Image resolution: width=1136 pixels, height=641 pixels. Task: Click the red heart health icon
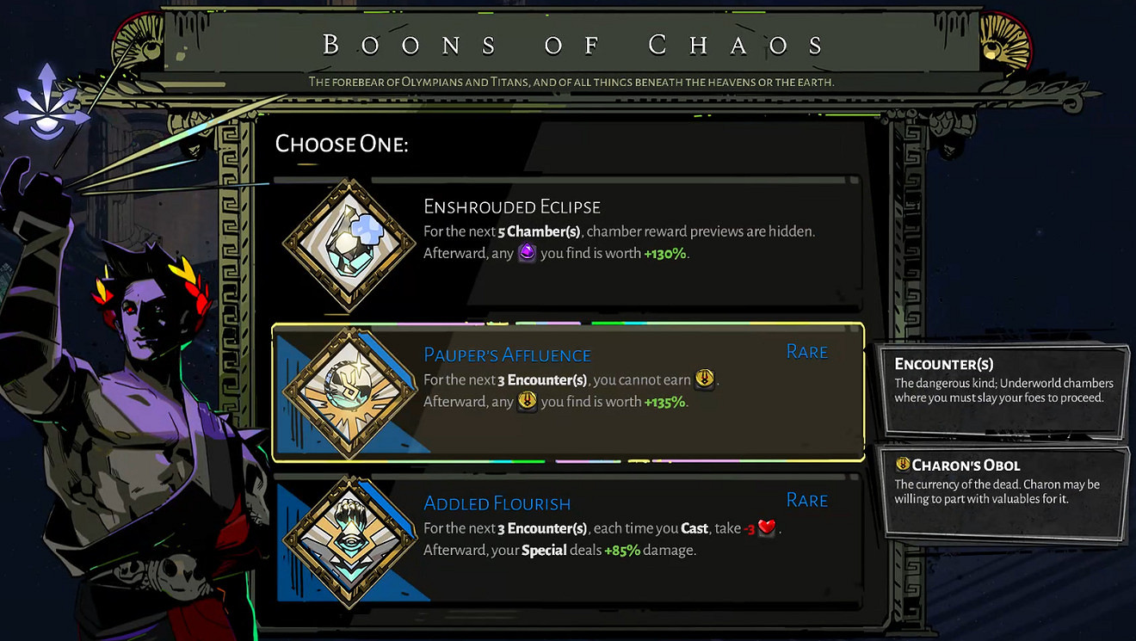point(768,527)
